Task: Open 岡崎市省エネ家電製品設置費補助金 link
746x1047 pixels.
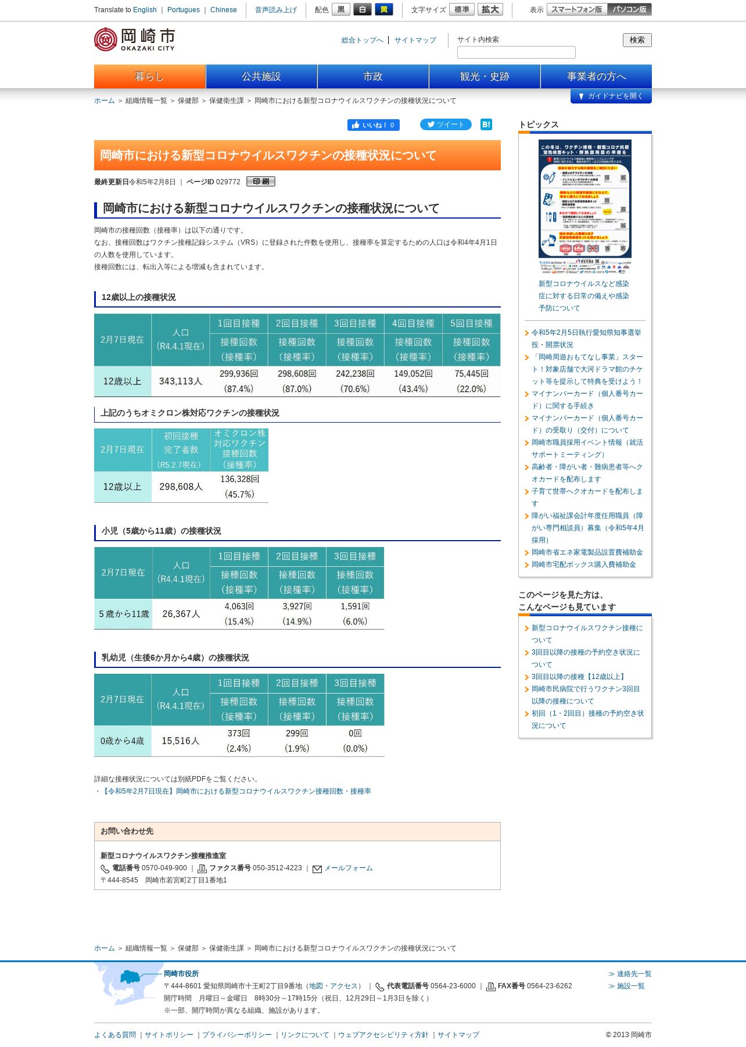Action: tap(587, 552)
